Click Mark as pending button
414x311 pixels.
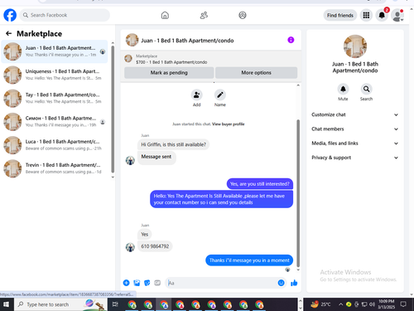(x=169, y=73)
